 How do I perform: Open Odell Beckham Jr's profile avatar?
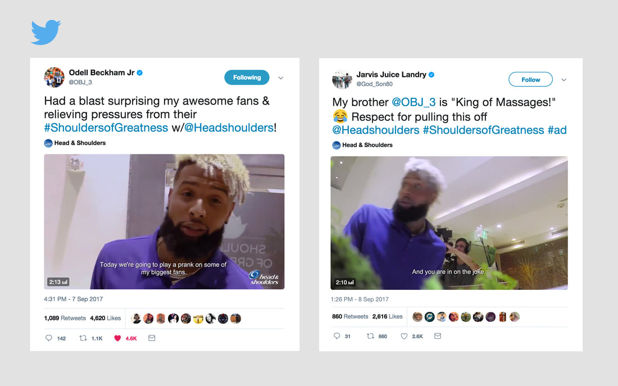[54, 78]
